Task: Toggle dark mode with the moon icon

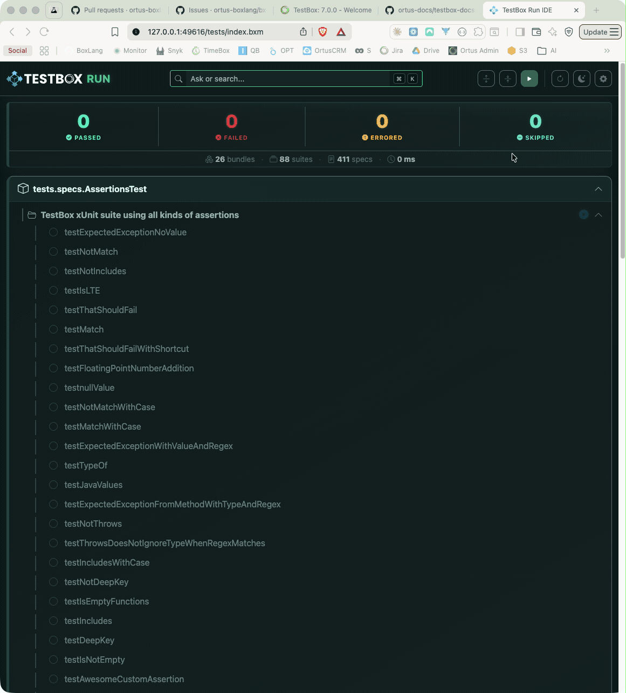Action: click(x=581, y=79)
